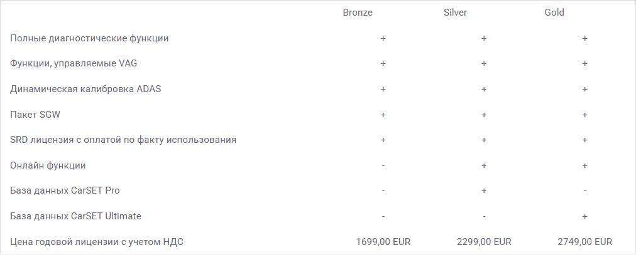Click the Динамическая калибровка ADAS label
This screenshot has height=255, width=636.
tap(85, 89)
